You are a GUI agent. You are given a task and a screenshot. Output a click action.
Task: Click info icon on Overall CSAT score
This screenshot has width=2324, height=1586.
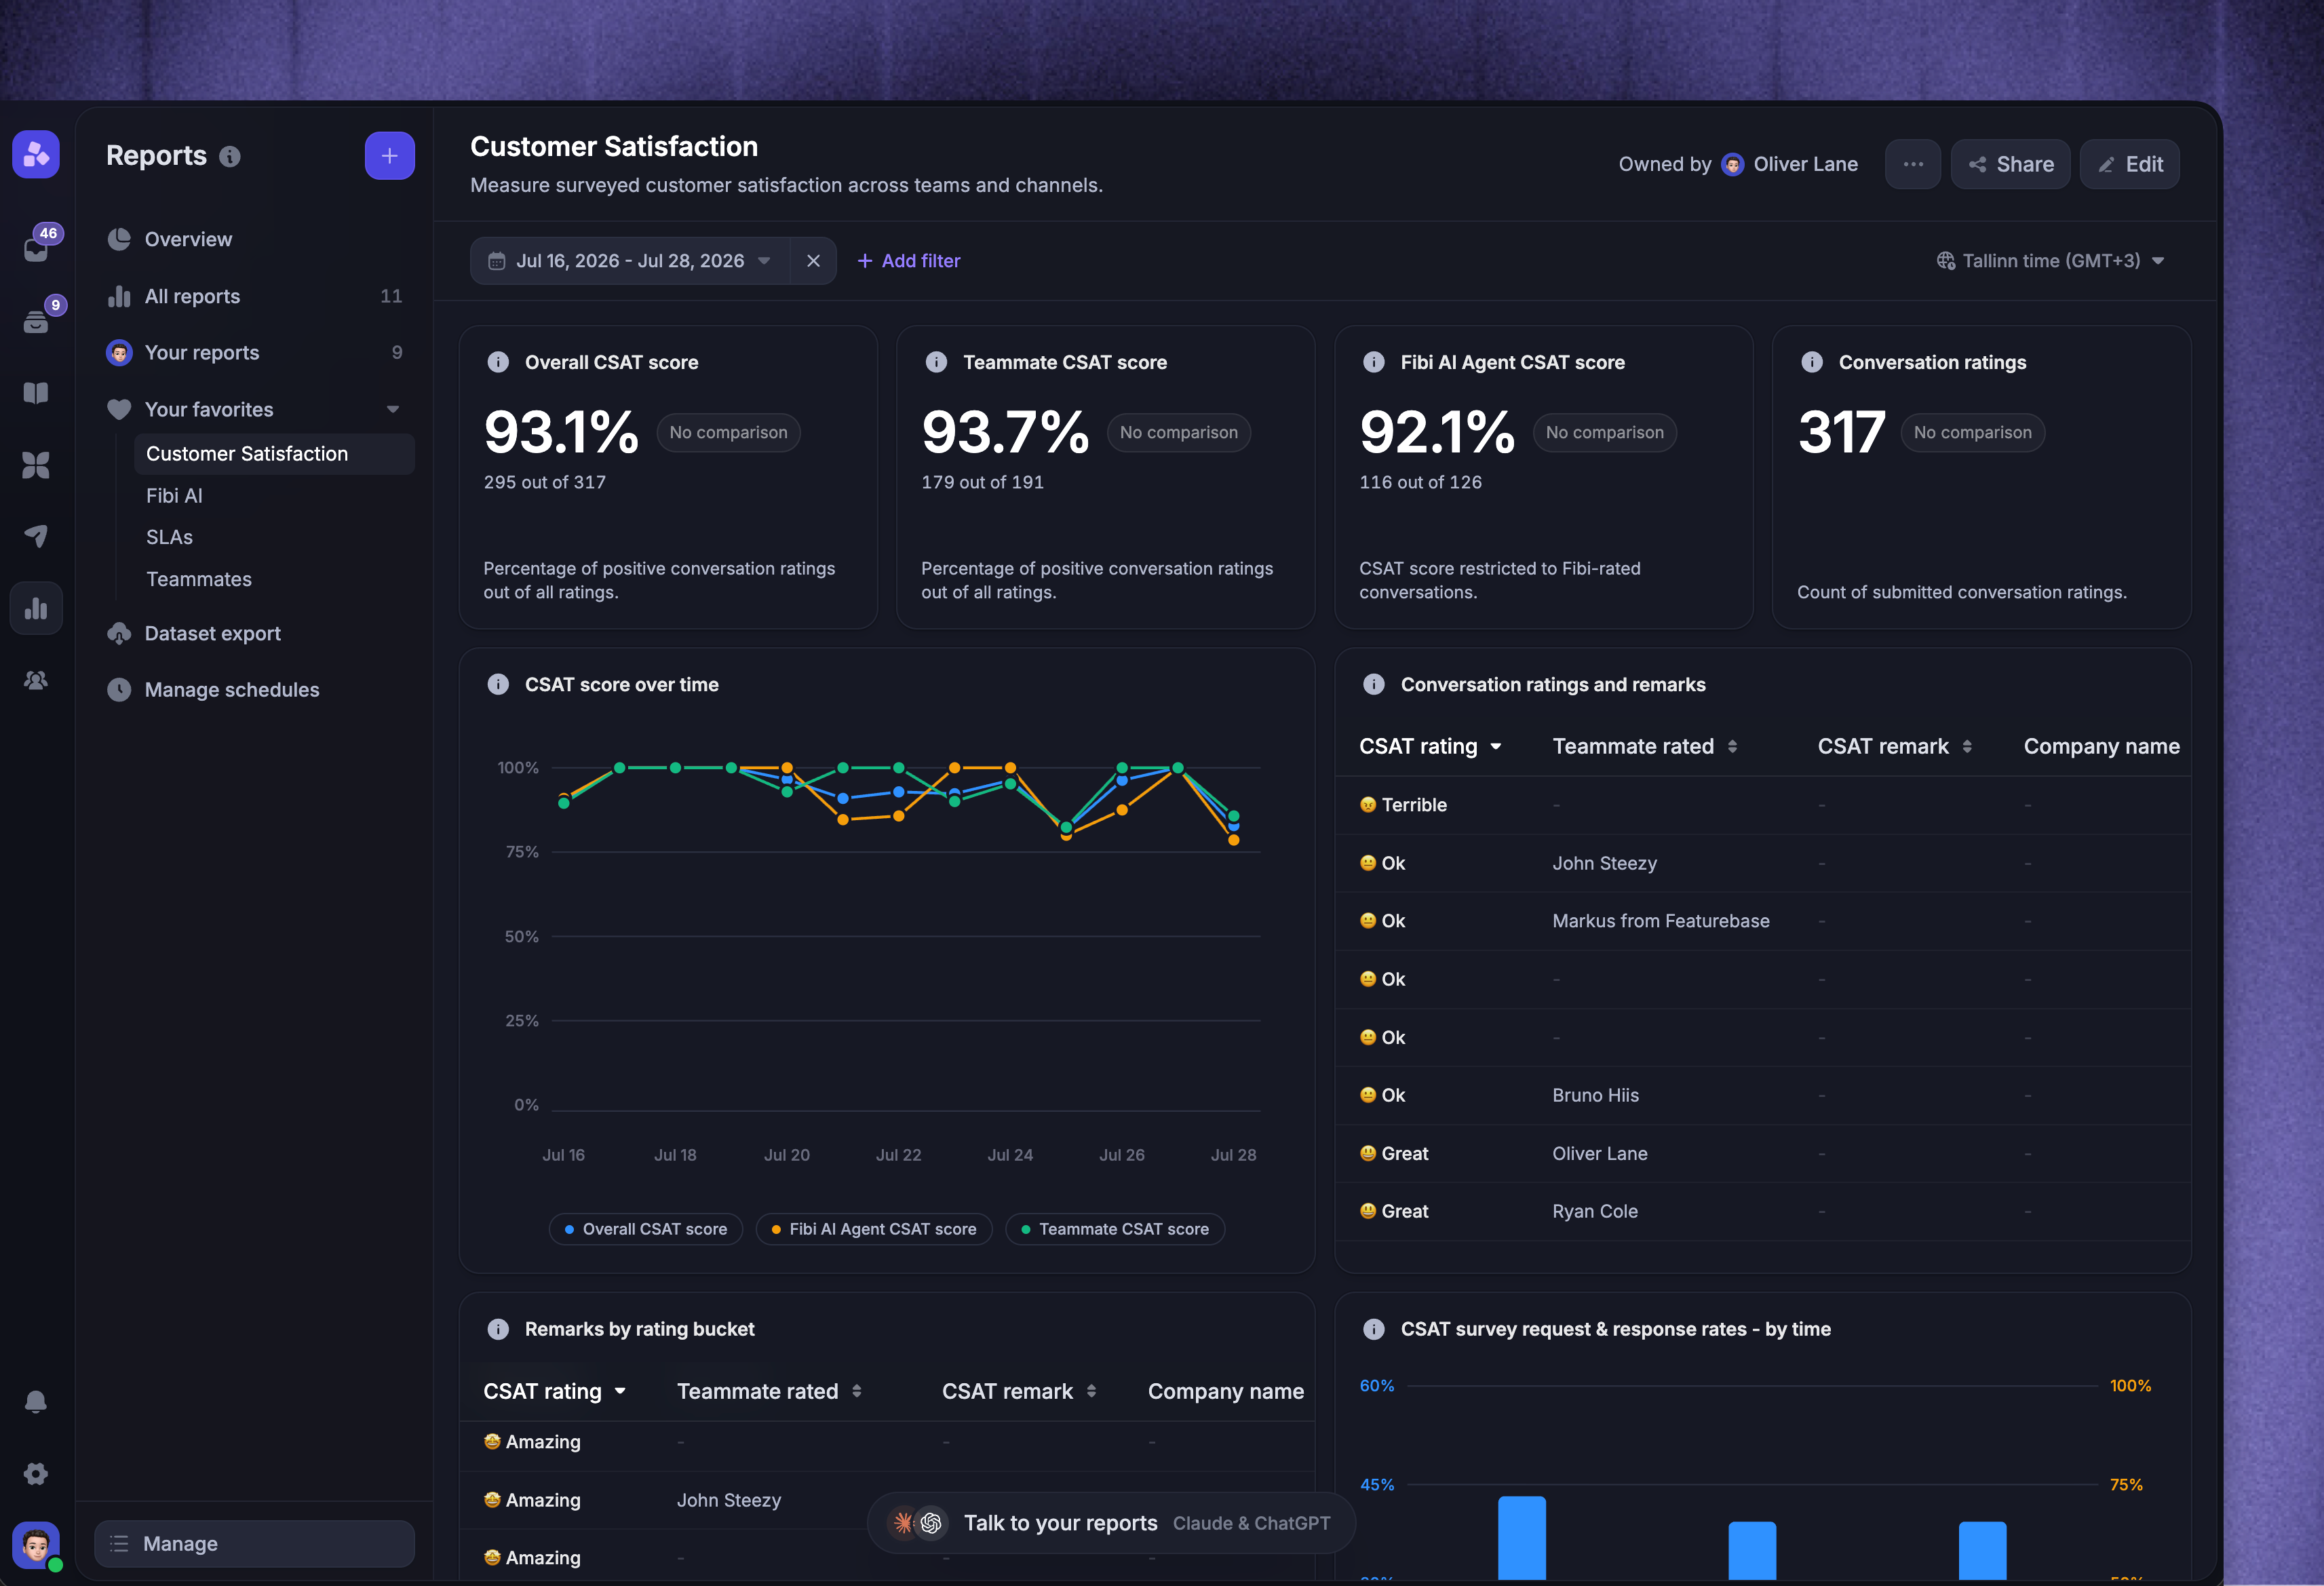(x=498, y=362)
